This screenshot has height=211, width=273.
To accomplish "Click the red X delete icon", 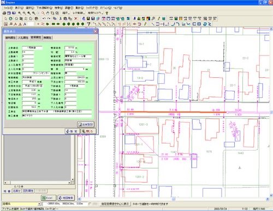I will point(76,18).
